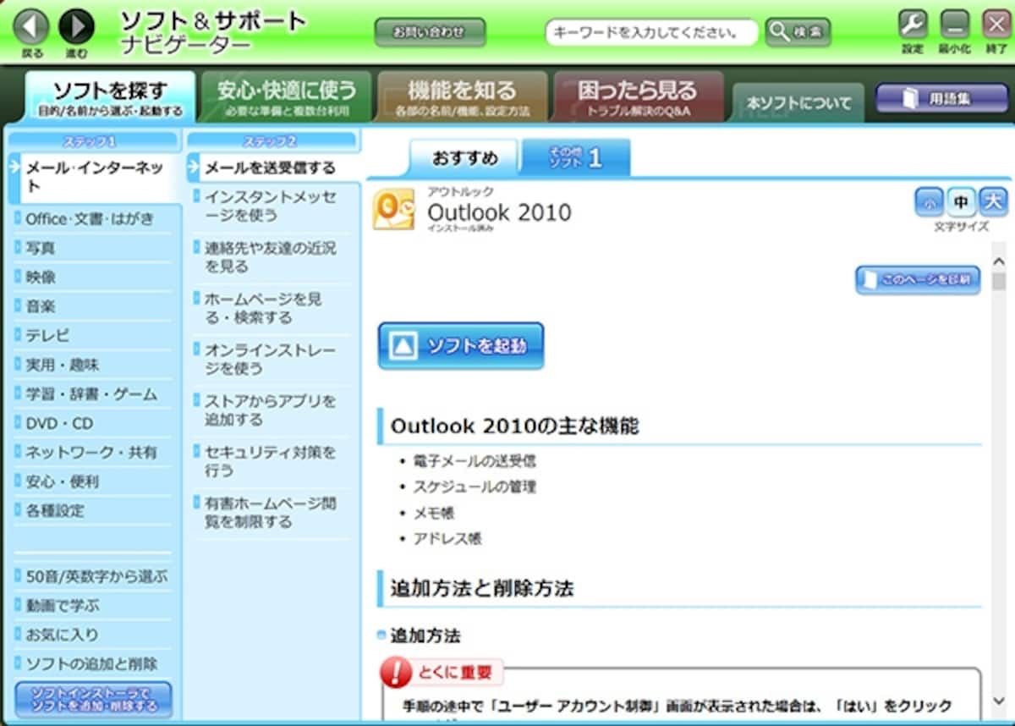Viewport: 1015px width, 726px height.
Task: Click the Outlook 2010 application icon
Action: [x=394, y=210]
